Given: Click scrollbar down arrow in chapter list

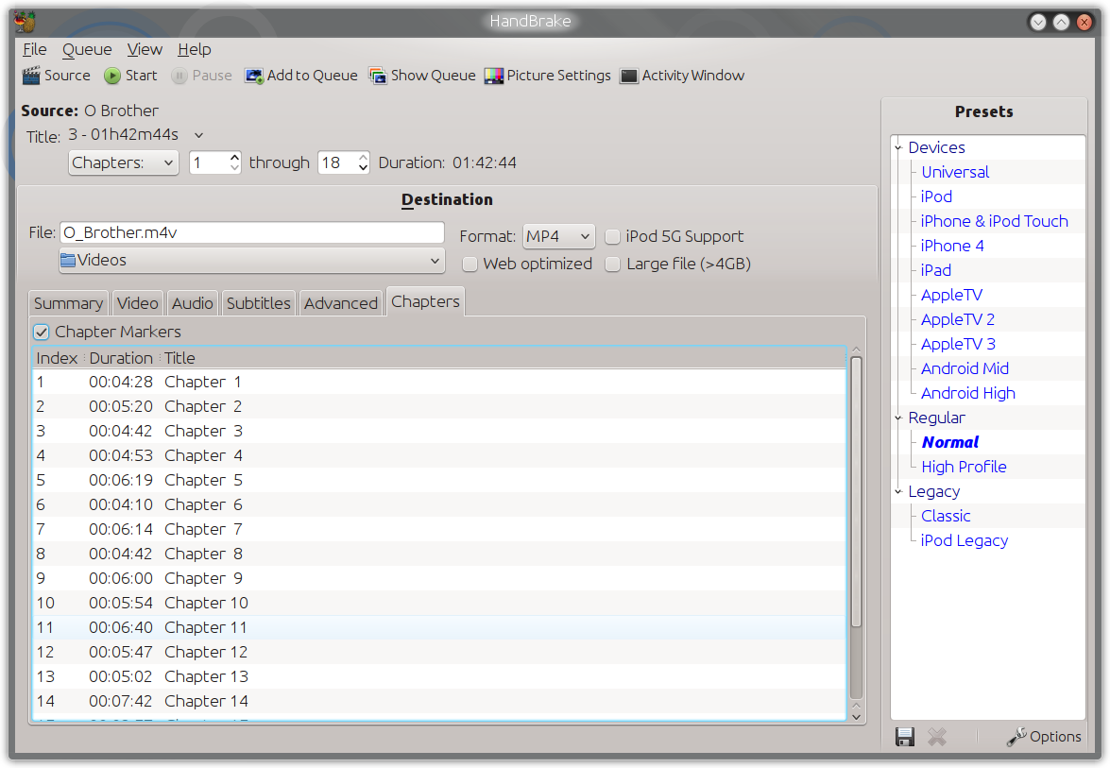Looking at the screenshot, I should 856,716.
